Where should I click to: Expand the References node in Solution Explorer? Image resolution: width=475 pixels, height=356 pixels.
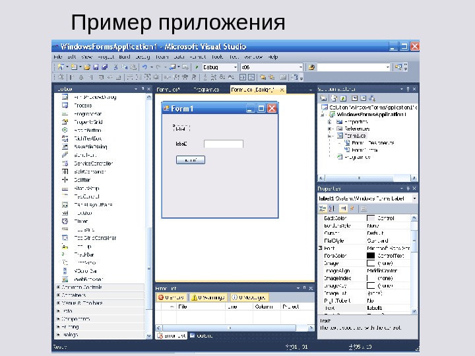(x=330, y=129)
